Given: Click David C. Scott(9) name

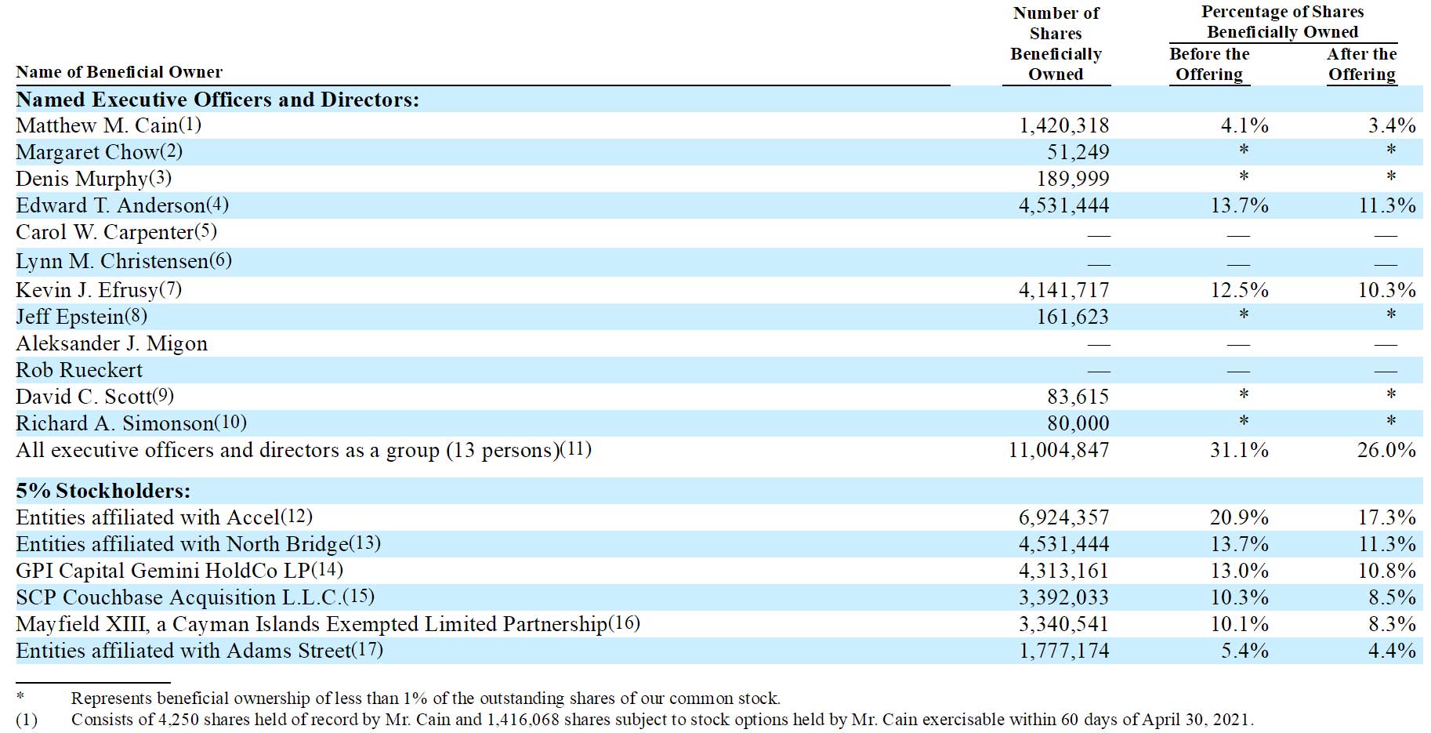Looking at the screenshot, I should [x=95, y=397].
